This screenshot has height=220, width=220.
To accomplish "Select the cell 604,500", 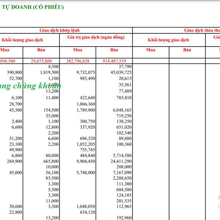I will point(124,190).
